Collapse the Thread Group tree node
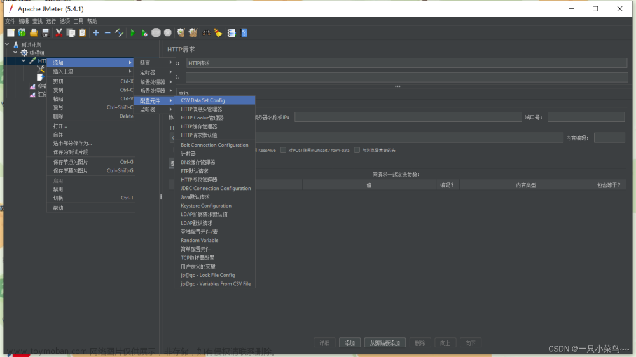The image size is (636, 357). click(15, 52)
